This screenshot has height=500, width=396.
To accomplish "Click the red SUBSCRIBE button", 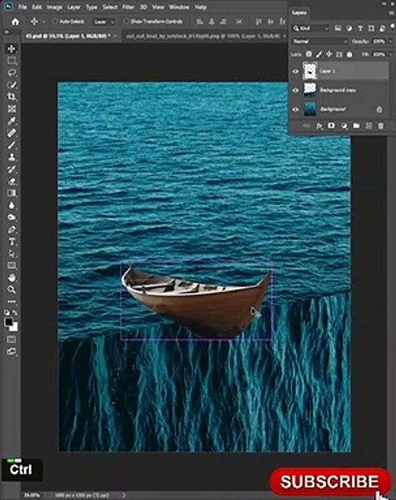I will coord(330,481).
